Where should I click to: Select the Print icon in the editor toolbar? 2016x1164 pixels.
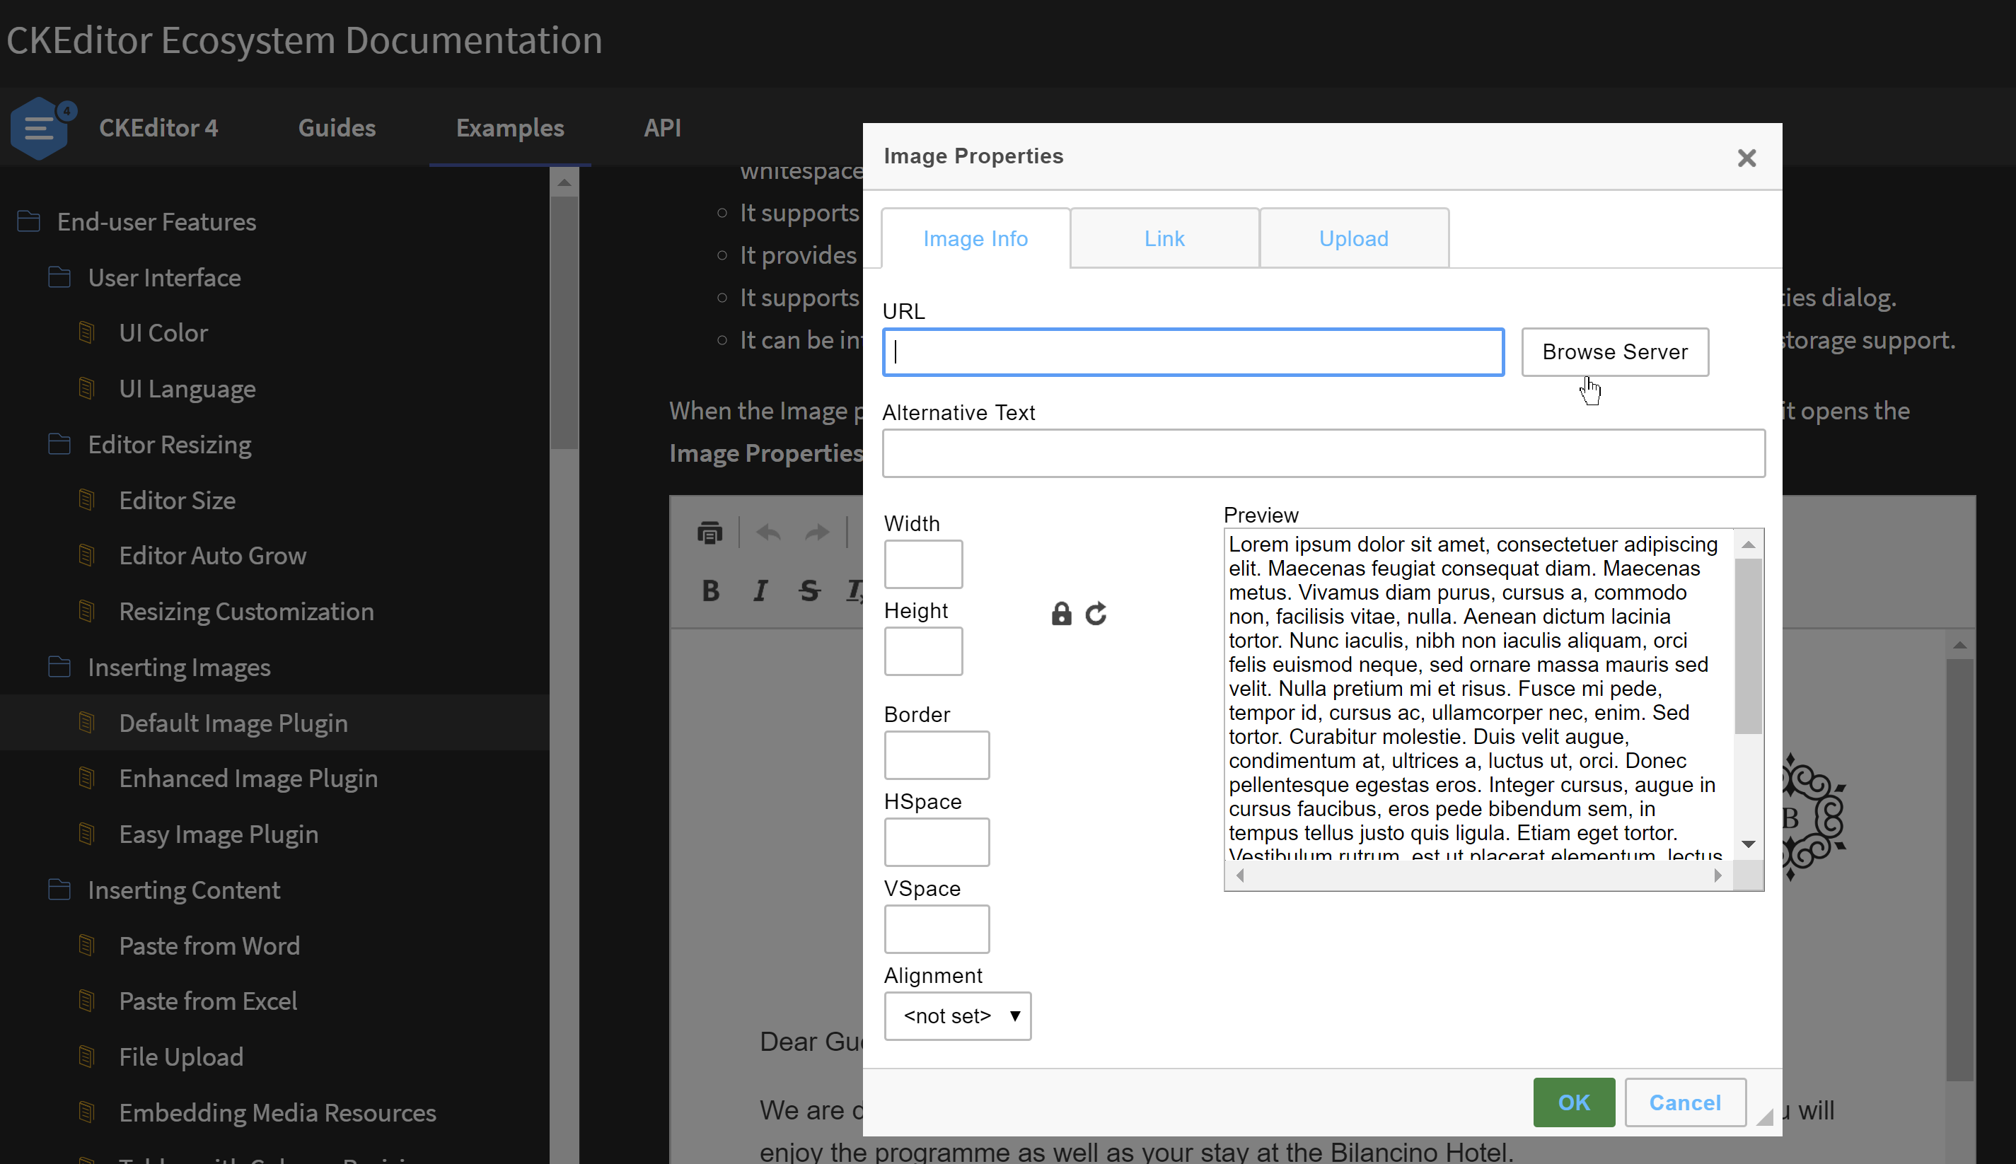[x=710, y=532]
